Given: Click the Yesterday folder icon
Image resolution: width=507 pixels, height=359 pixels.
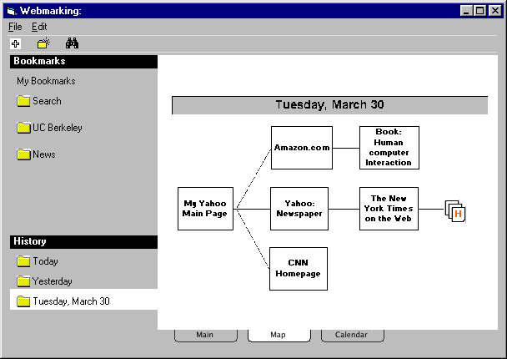Looking at the screenshot, I should [x=23, y=281].
